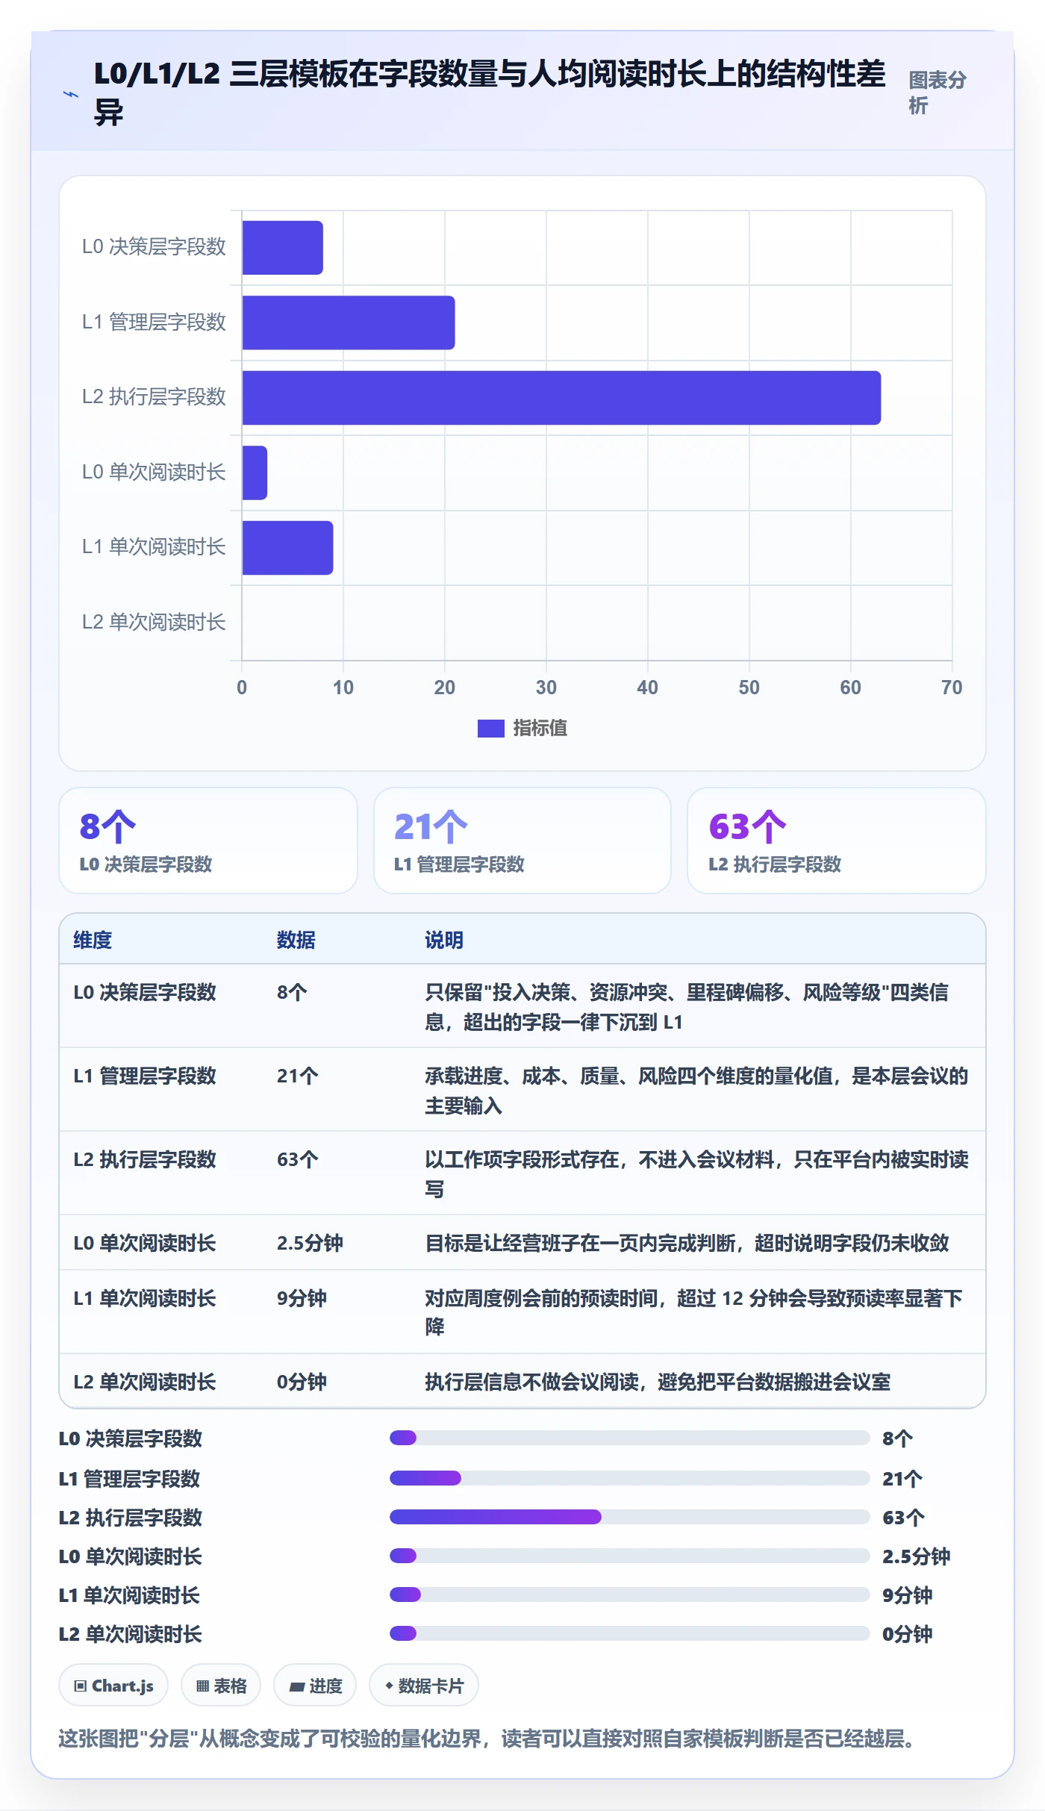Image resolution: width=1045 pixels, height=1811 pixels.
Task: Select the L1 管理层字段数 chart bar
Action: tap(349, 322)
